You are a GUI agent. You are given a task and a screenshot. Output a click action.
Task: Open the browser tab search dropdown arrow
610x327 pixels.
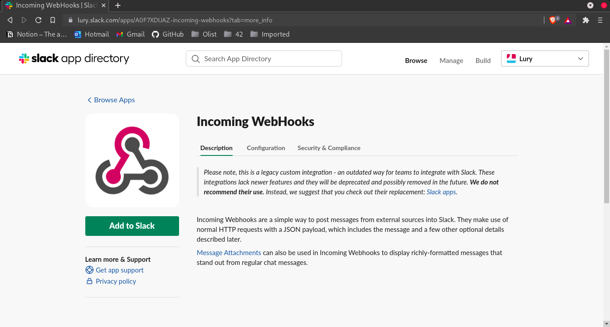pyautogui.click(x=590, y=5)
